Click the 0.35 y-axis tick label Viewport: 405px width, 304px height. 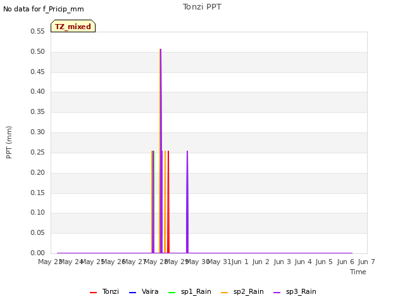[38, 111]
